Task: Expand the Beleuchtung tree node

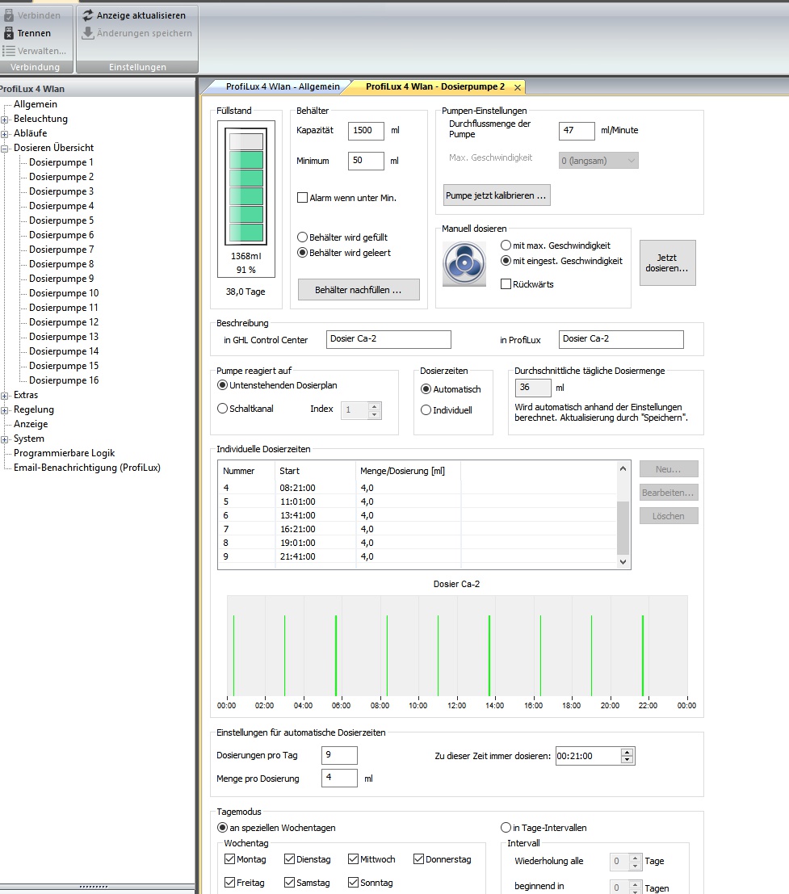Action: (x=5, y=119)
